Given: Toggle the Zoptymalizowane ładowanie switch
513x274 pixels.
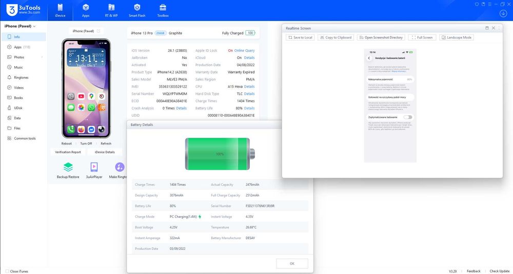Looking at the screenshot, I should (408, 117).
